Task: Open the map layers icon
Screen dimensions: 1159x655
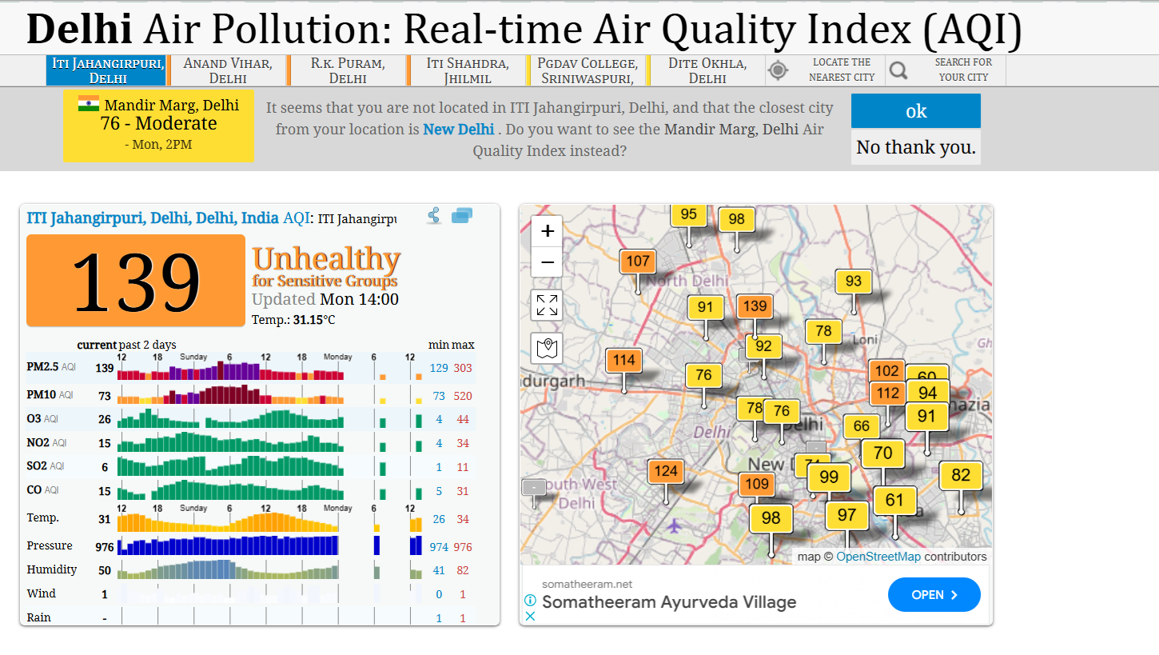Action: [547, 348]
